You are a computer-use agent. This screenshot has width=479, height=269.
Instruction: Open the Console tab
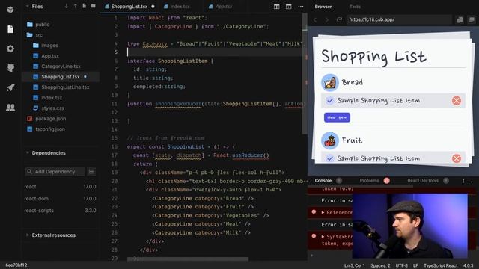(323, 181)
